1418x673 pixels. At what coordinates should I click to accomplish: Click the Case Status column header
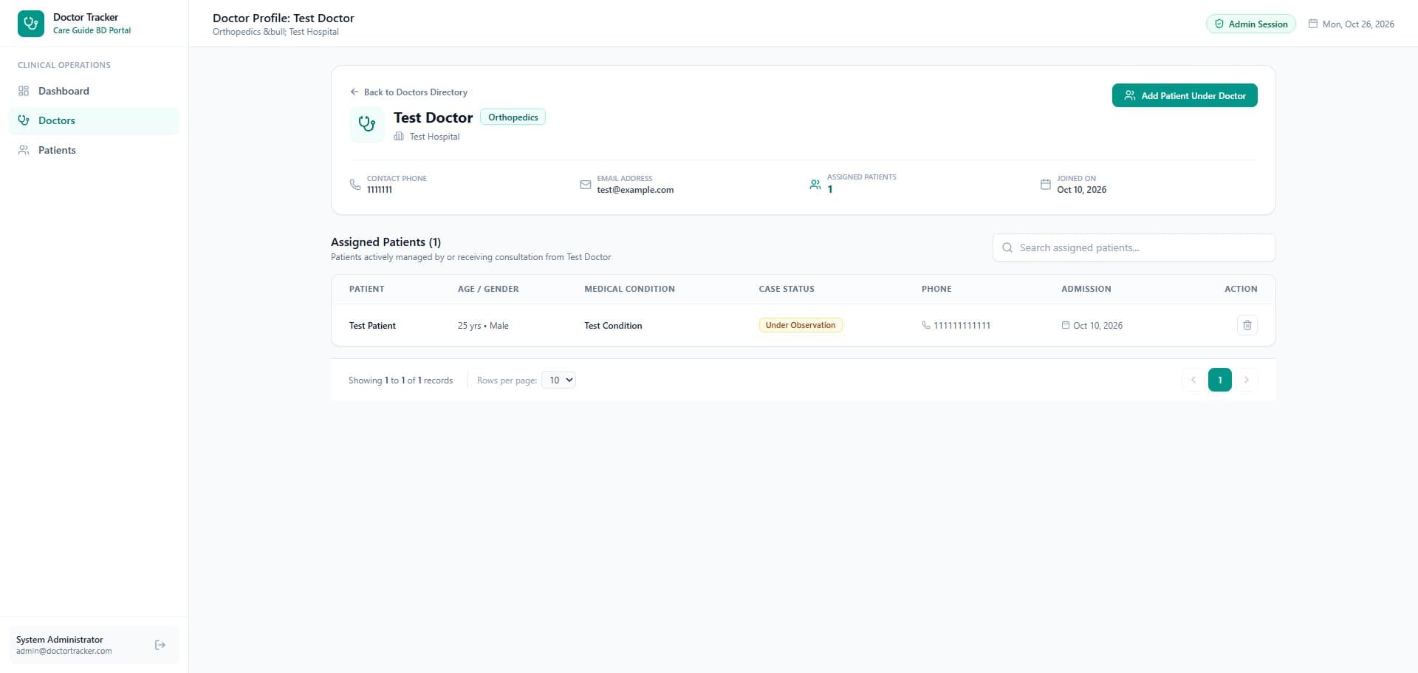coord(787,289)
